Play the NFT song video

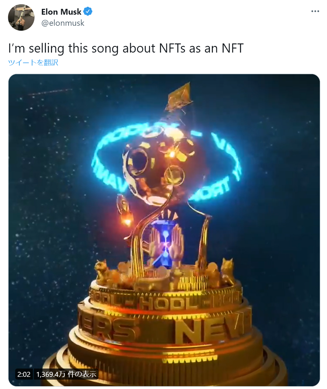click(164, 230)
